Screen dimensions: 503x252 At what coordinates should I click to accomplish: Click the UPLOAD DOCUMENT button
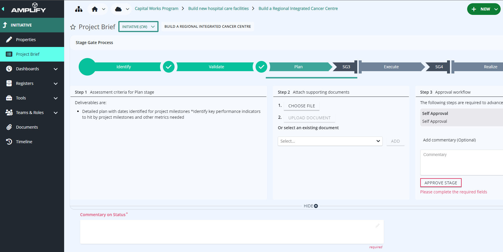coord(309,118)
